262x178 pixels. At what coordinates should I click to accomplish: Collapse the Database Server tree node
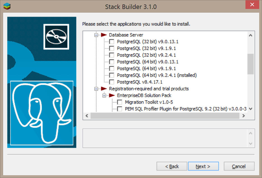point(96,35)
